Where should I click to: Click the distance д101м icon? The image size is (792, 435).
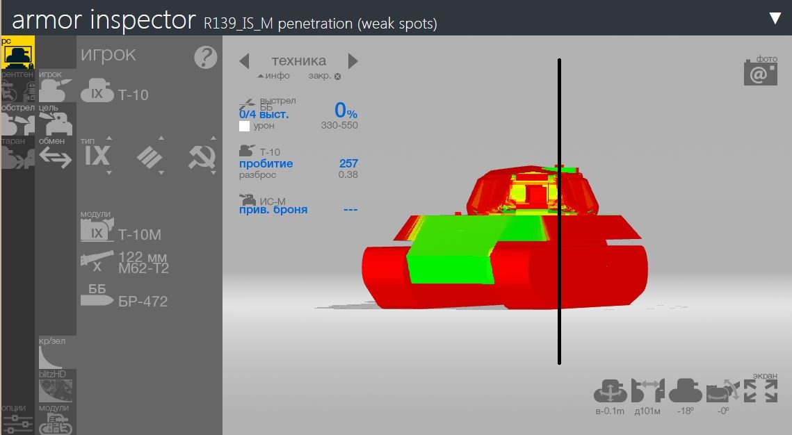pyautogui.click(x=647, y=391)
